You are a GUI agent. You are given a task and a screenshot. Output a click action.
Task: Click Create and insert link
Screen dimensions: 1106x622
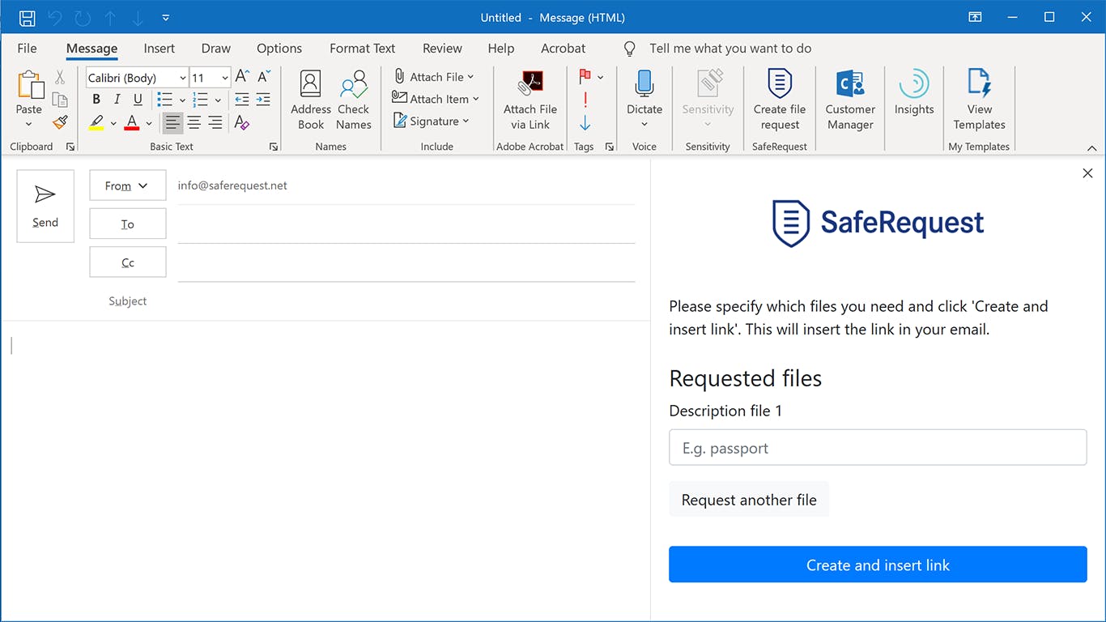click(x=878, y=564)
